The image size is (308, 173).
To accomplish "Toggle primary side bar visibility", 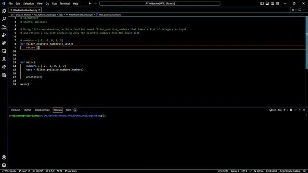I will (x=262, y=3).
